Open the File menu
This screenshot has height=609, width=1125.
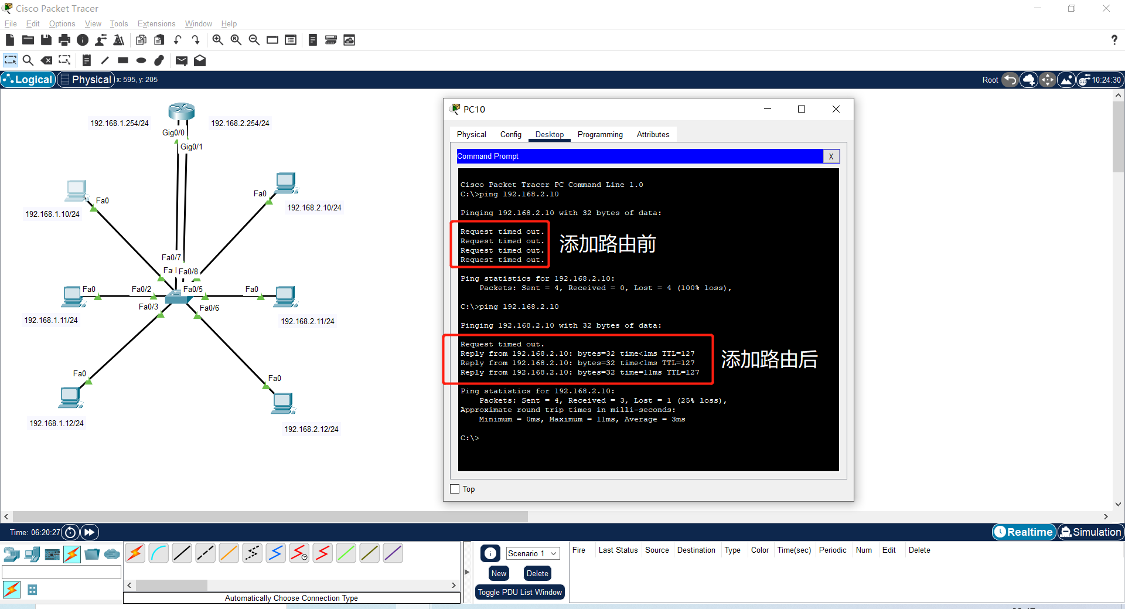(11, 23)
